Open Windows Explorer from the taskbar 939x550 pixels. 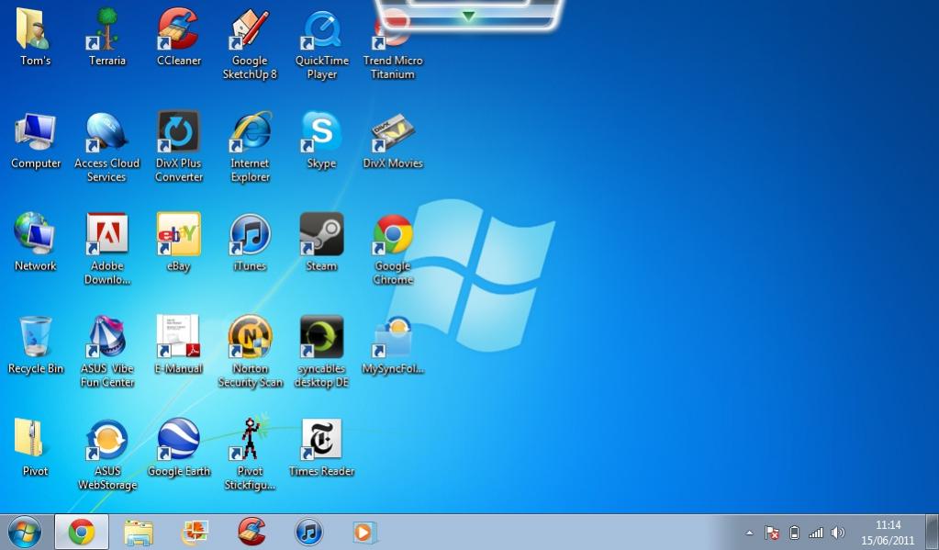[138, 532]
